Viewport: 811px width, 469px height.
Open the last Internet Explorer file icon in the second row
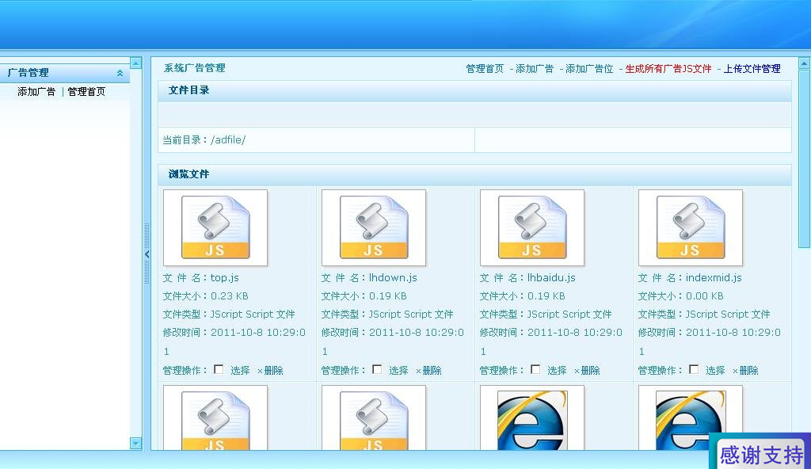[x=691, y=418]
